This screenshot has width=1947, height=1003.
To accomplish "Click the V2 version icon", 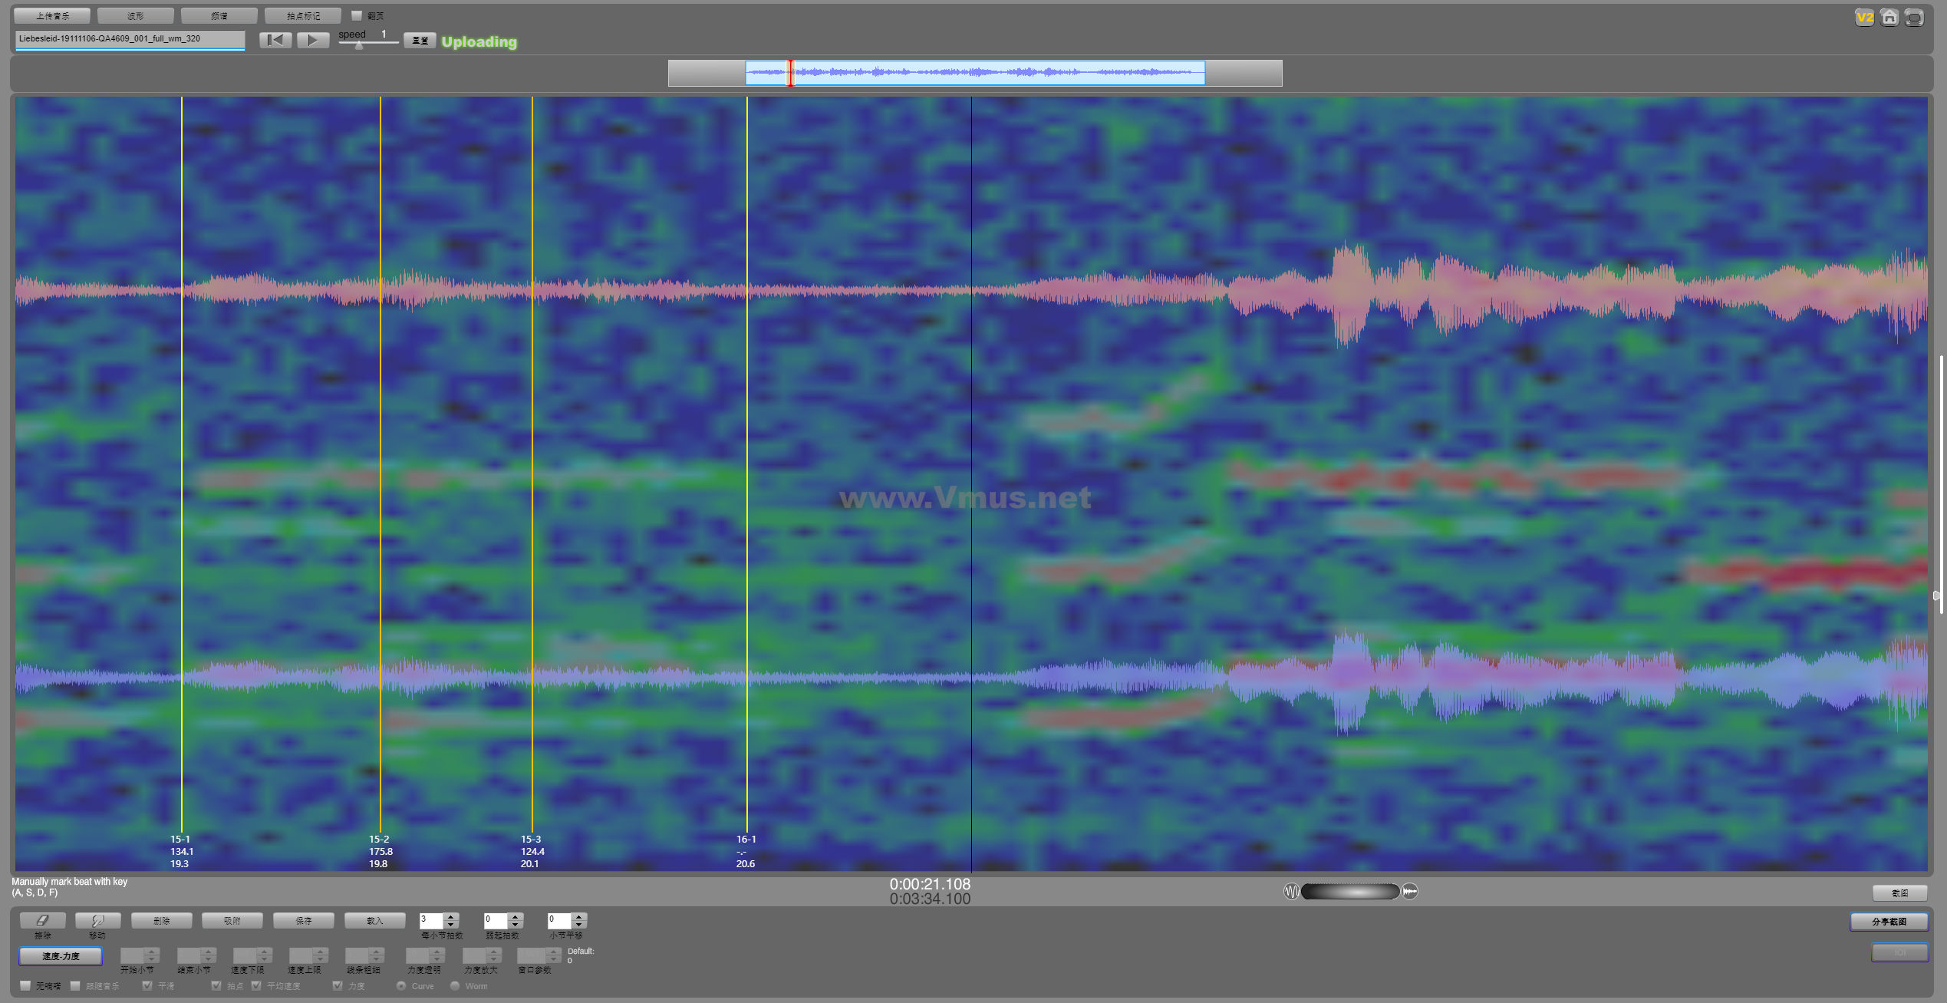I will tap(1864, 17).
